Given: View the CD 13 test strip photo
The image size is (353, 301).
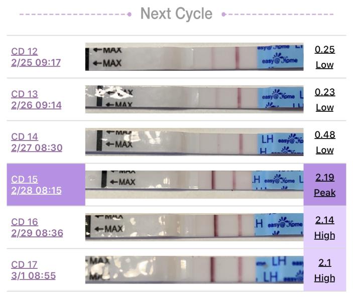Looking at the screenshot, I should 194,99.
